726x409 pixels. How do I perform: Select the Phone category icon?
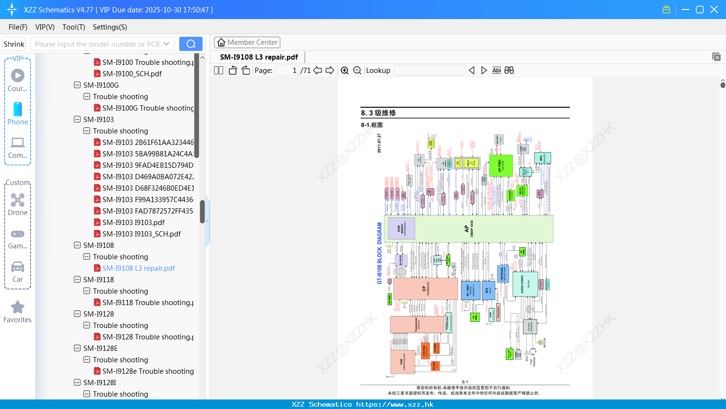(18, 109)
